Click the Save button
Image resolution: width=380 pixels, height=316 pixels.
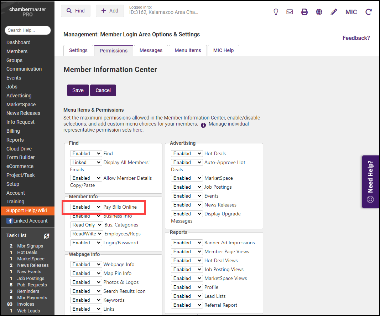(x=78, y=90)
